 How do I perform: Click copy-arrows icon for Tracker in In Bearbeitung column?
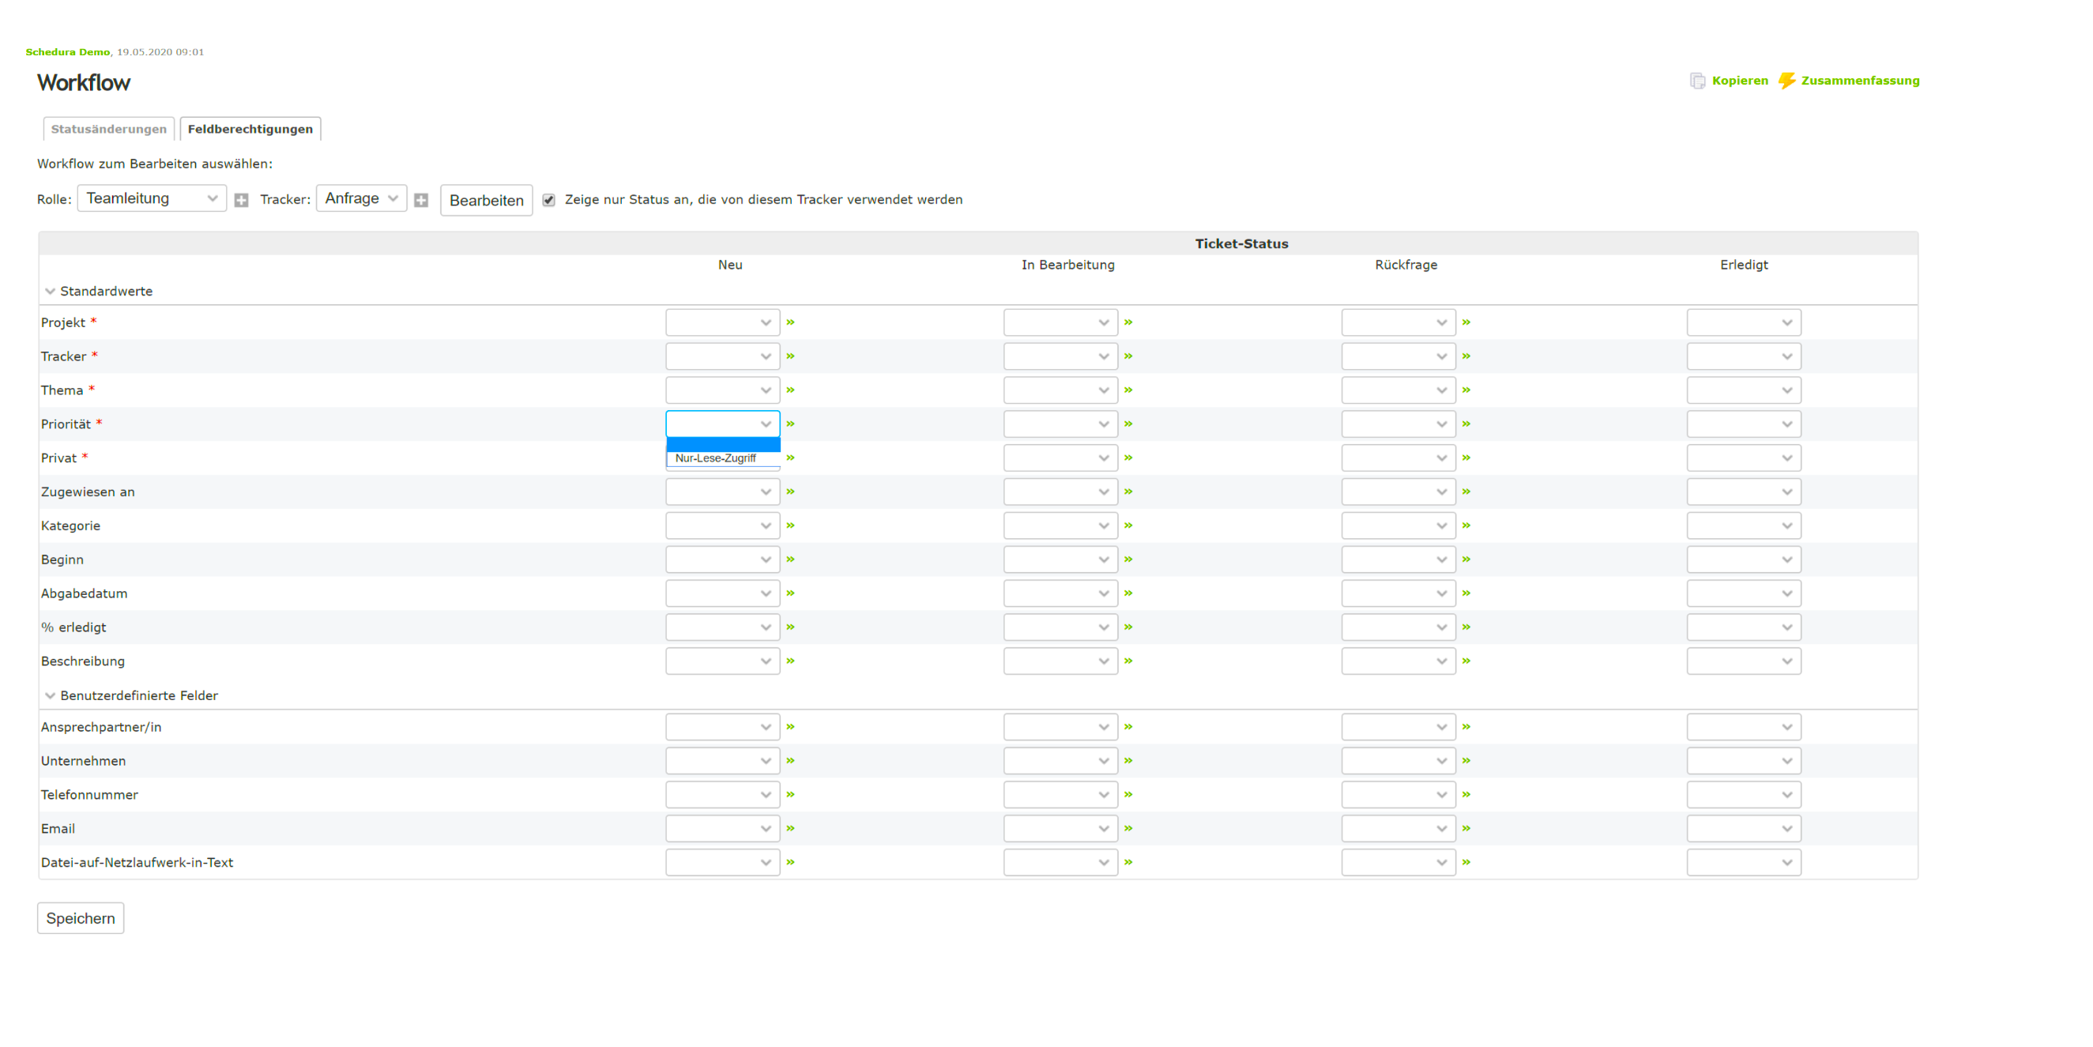pos(1128,356)
